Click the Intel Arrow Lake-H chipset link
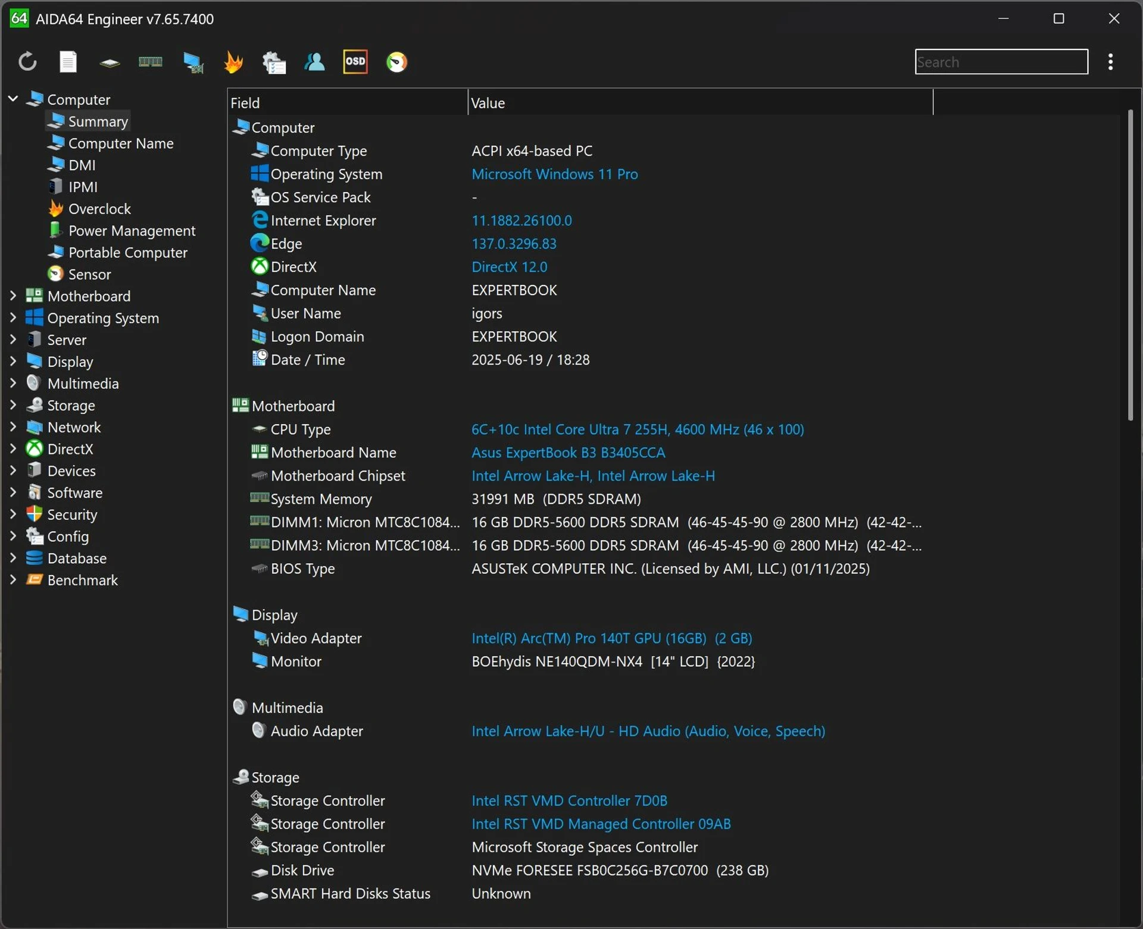 [x=593, y=475]
